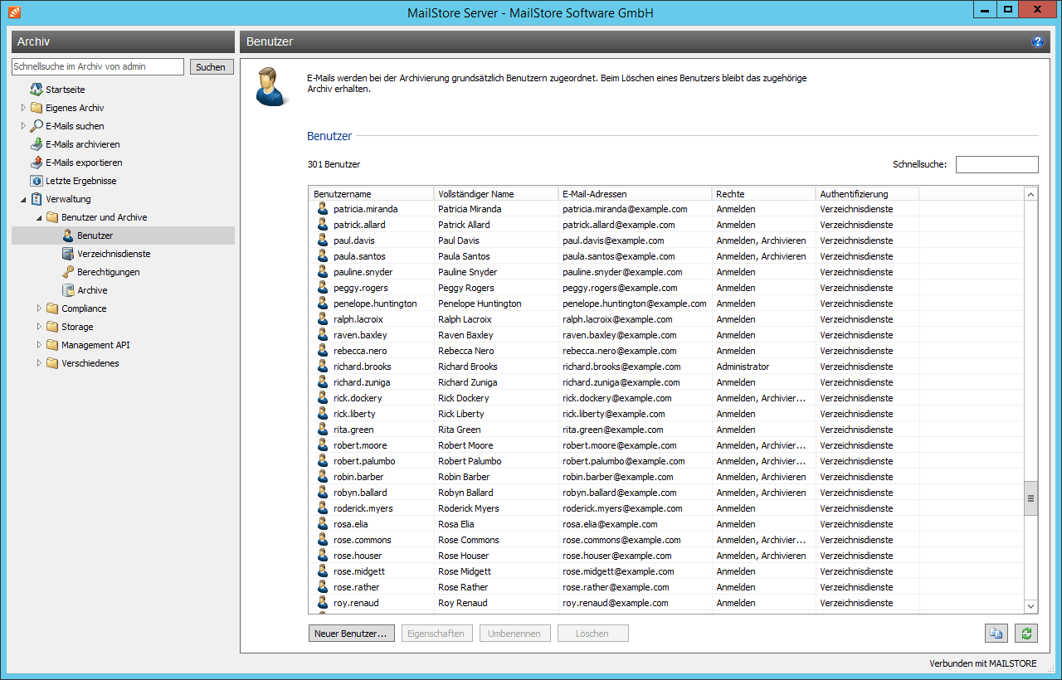Click the Startseite home icon
The image size is (1062, 680).
[37, 90]
